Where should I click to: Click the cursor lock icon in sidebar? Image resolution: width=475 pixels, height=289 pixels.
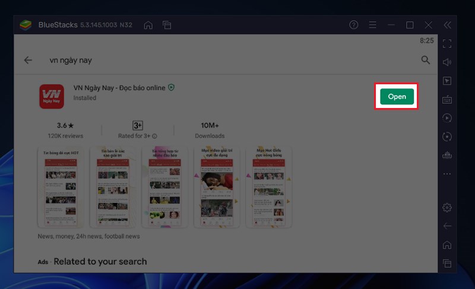point(447,81)
